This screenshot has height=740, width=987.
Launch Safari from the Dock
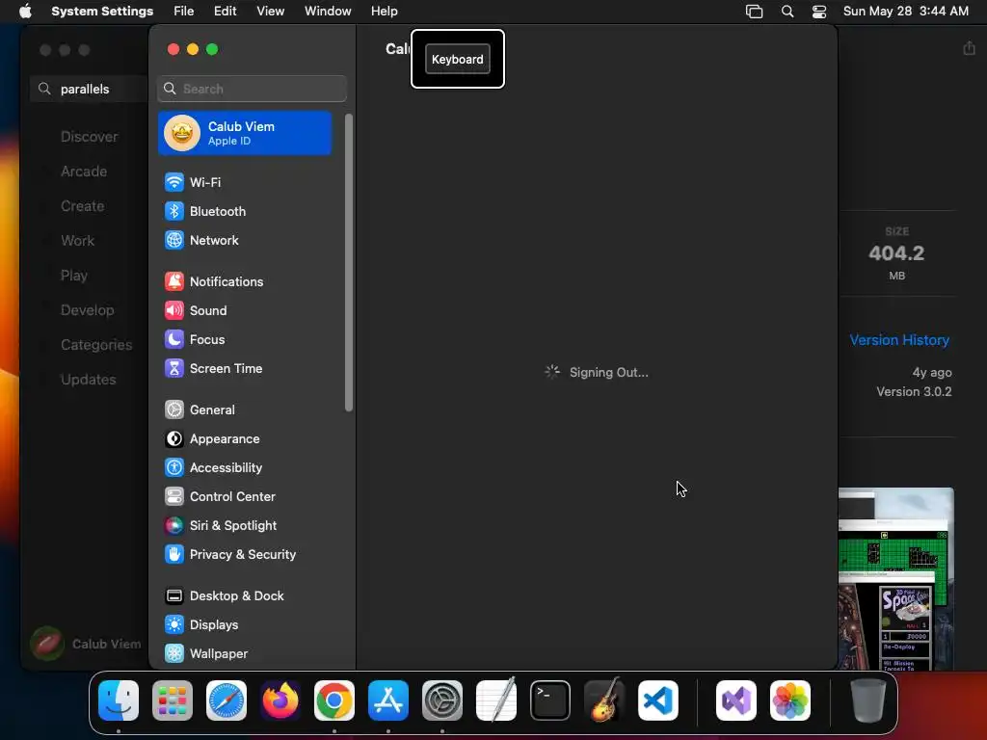click(x=227, y=700)
